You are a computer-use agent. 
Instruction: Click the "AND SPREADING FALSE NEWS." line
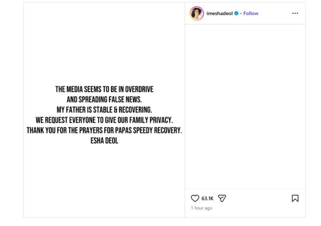(104, 100)
